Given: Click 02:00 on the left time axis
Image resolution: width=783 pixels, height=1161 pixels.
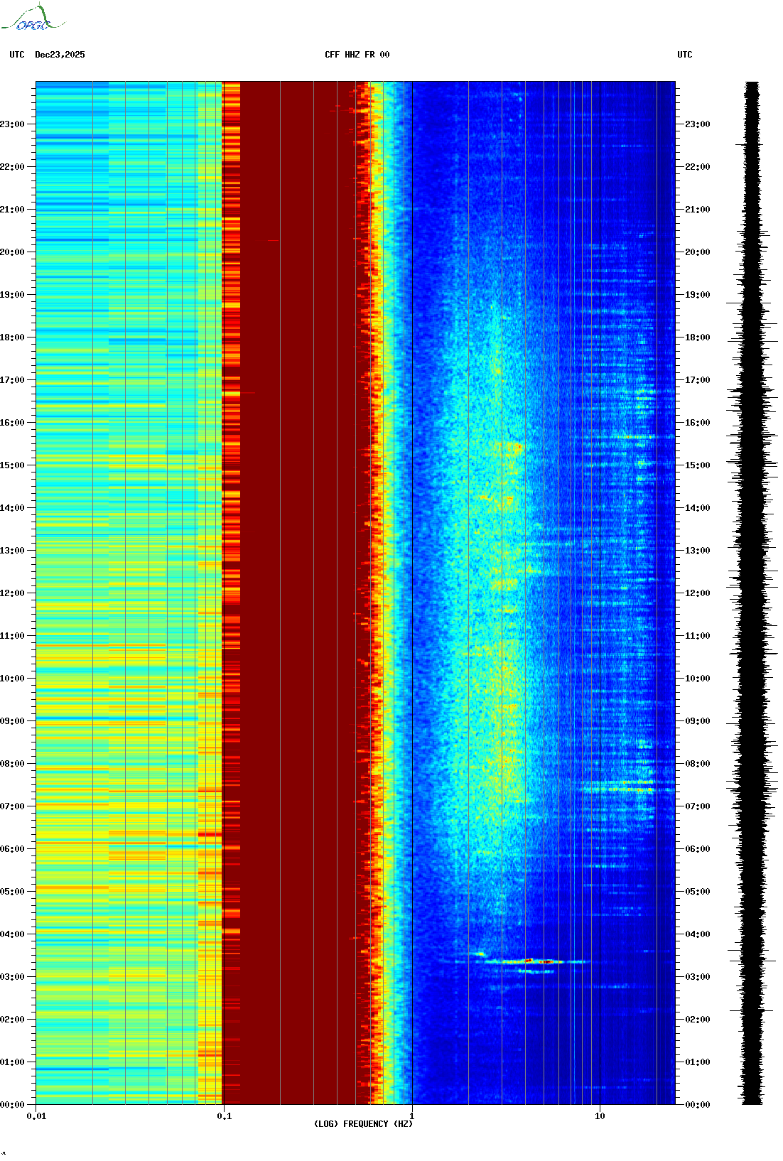Looking at the screenshot, I should (x=12, y=1020).
